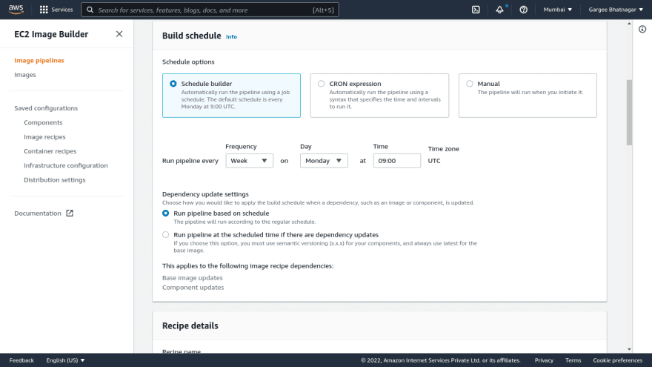Open Image recipes

click(x=44, y=137)
